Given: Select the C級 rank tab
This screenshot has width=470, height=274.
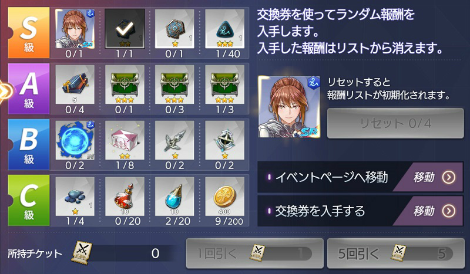Looking at the screenshot, I should 29,200.
